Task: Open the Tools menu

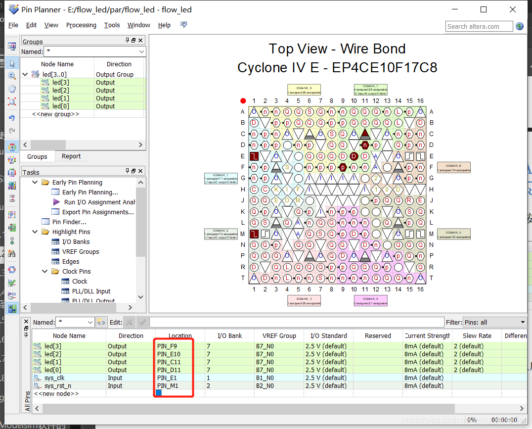Action: (x=112, y=25)
